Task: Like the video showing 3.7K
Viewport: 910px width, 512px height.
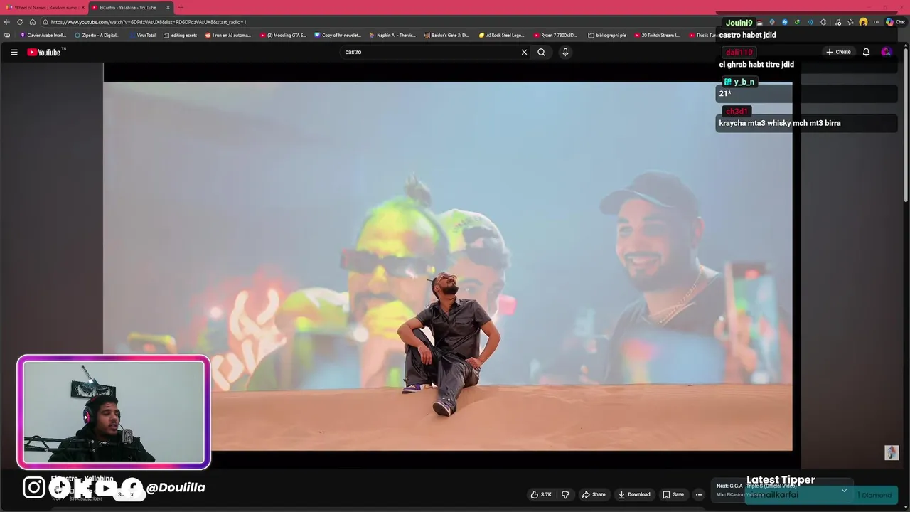Action: point(540,494)
